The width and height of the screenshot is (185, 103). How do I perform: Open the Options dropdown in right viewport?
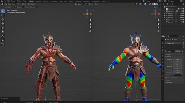tap(157, 7)
